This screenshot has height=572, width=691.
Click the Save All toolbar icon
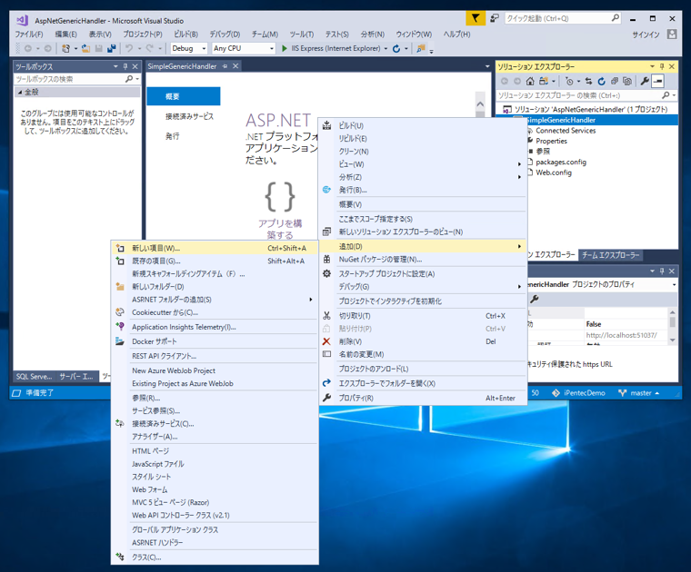coord(110,48)
